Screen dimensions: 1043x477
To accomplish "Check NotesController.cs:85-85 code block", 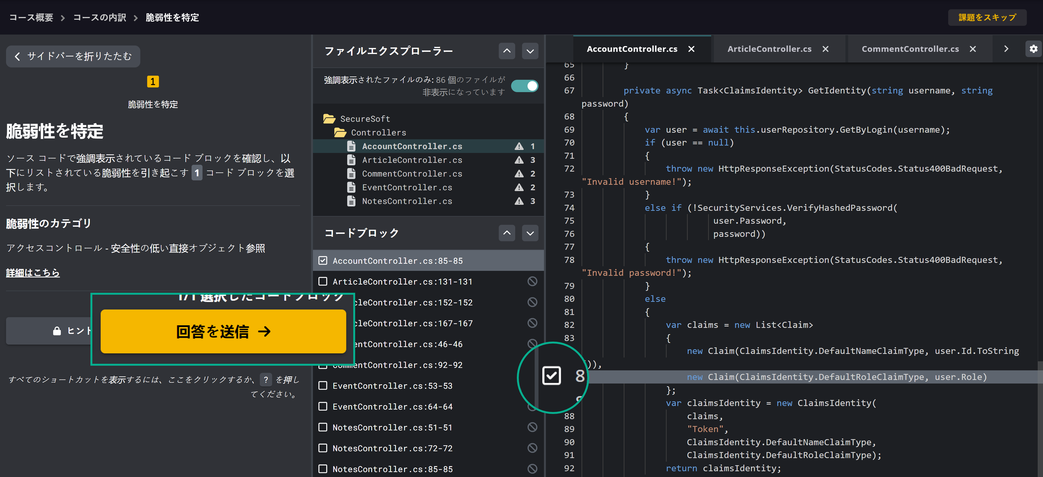I will pyautogui.click(x=323, y=469).
